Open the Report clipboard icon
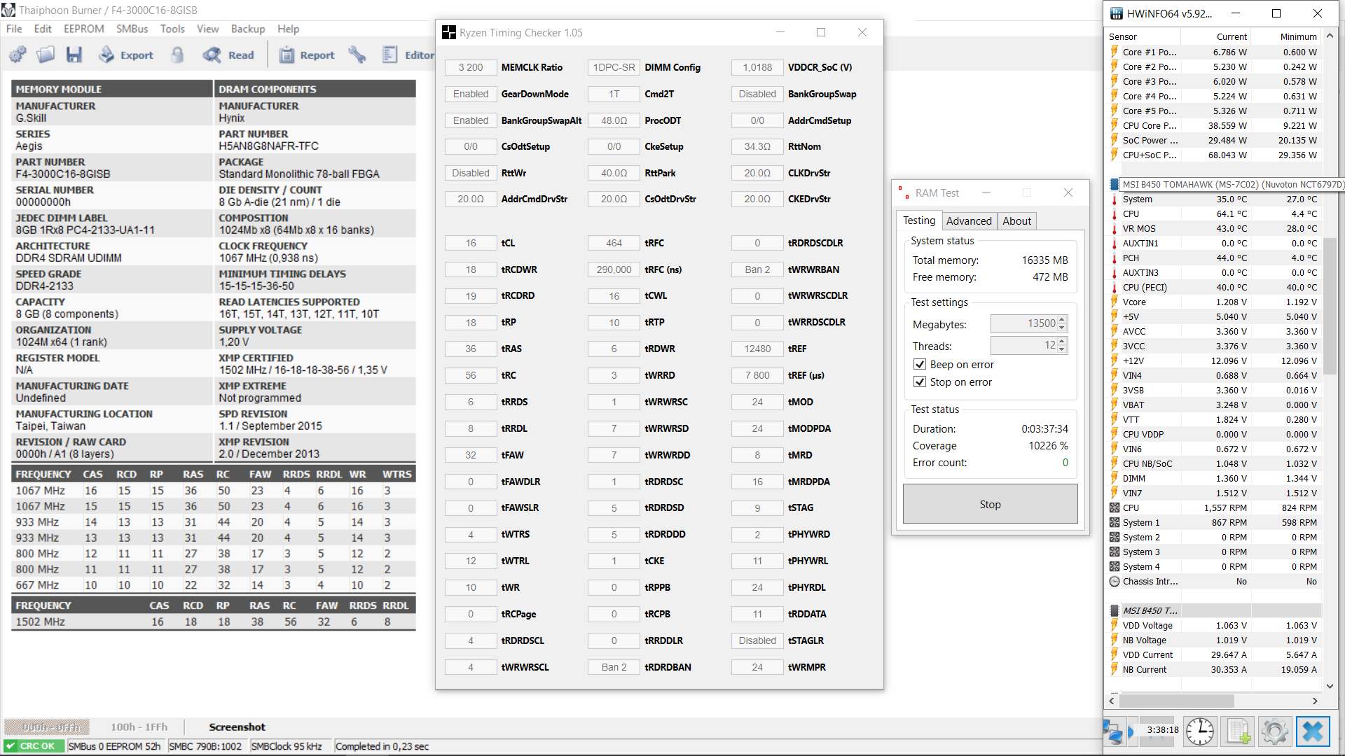The height and width of the screenshot is (756, 1345). pos(287,55)
